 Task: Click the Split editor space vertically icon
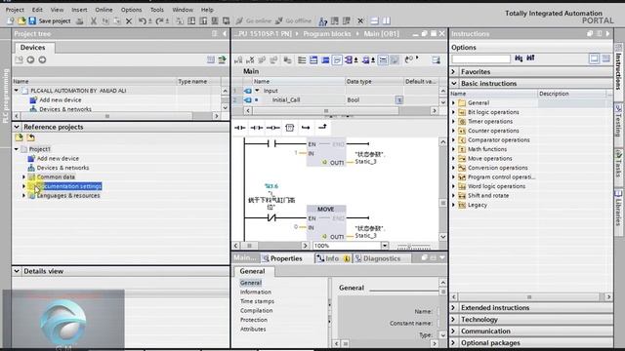(x=387, y=20)
